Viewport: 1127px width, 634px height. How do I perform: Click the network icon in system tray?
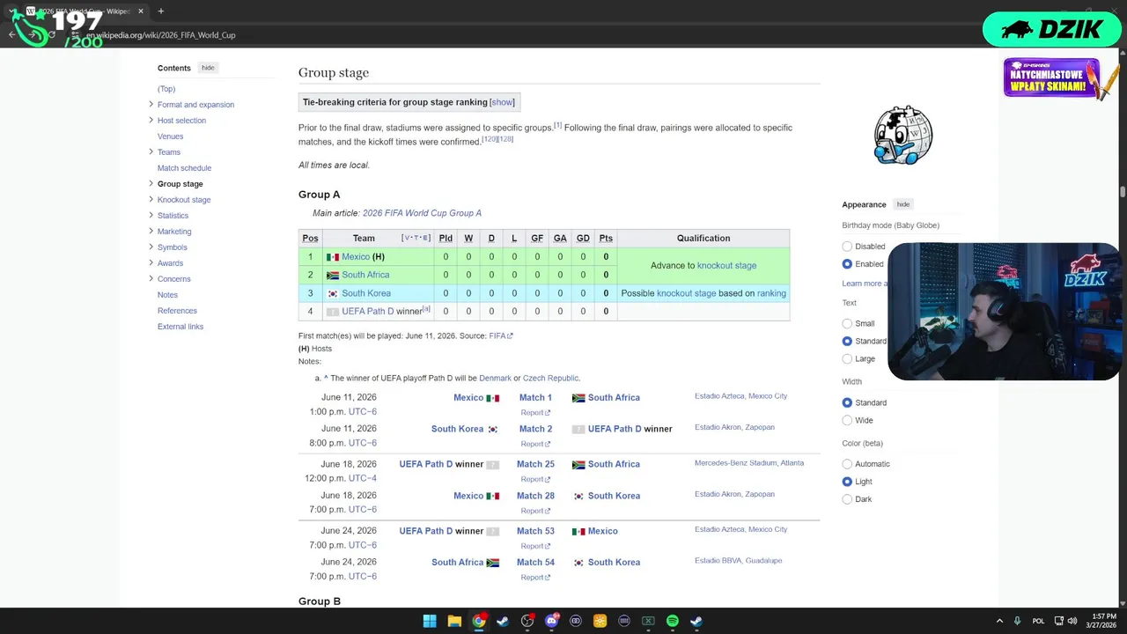[1059, 621]
